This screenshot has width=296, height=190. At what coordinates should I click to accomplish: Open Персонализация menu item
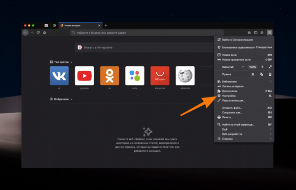point(244,100)
